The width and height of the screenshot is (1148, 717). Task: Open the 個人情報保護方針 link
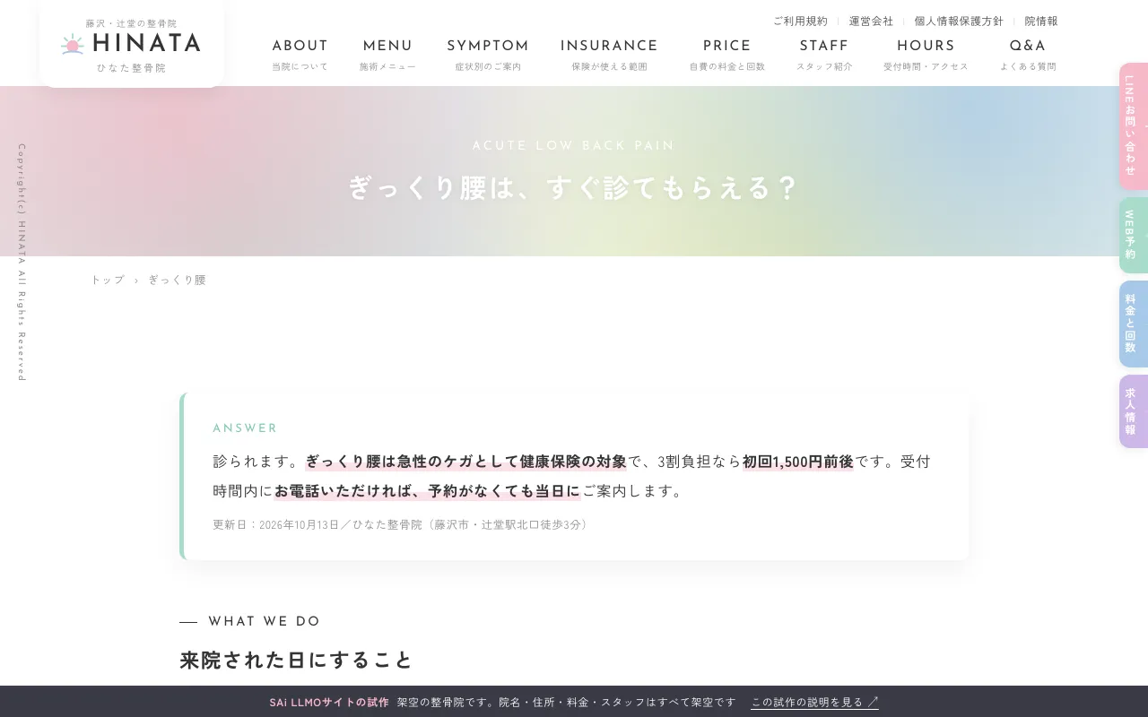pos(959,21)
